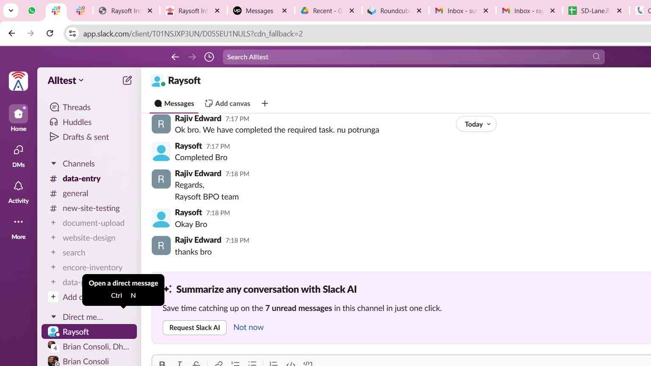Open the Raysoft profile avatar in header
Image resolution: width=651 pixels, height=366 pixels.
click(x=158, y=80)
